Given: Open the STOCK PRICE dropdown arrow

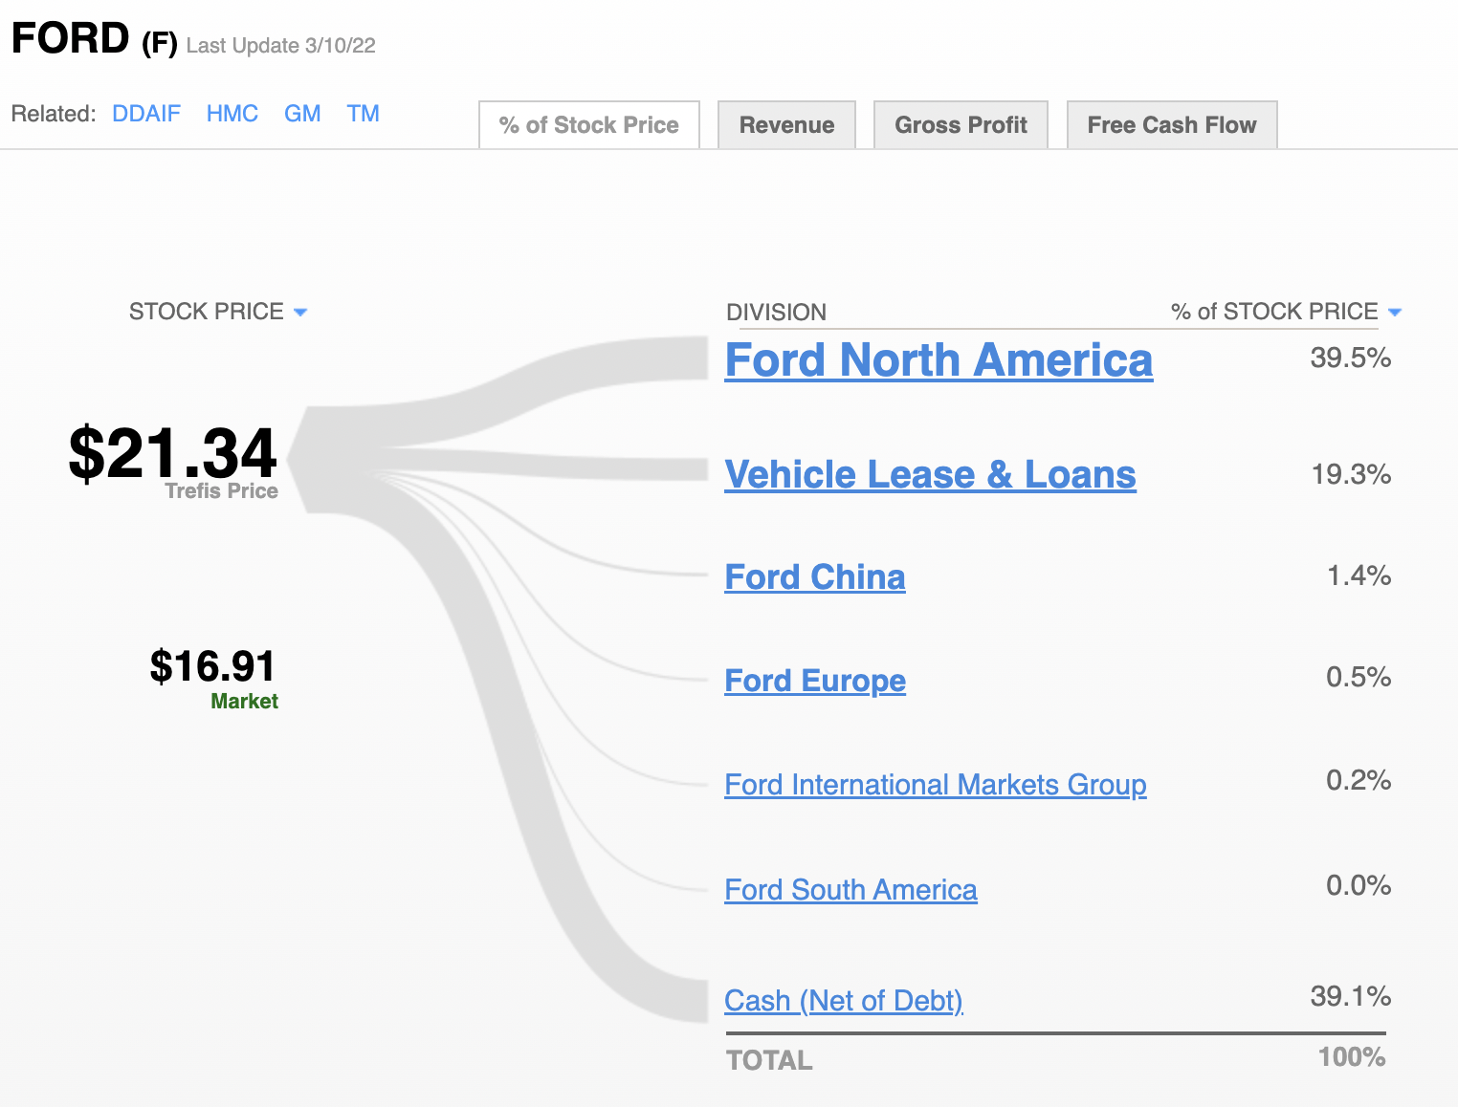Looking at the screenshot, I should [300, 313].
